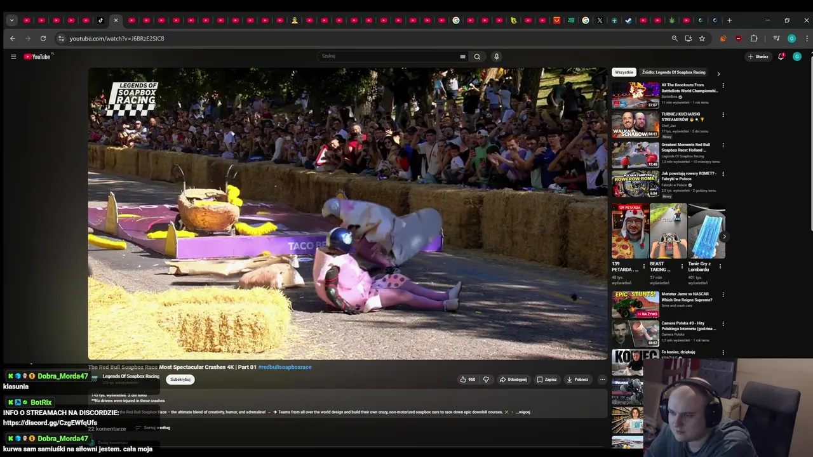Screen dimensions: 813x457
Task: Open the media controls playlist icon
Action: point(776,39)
